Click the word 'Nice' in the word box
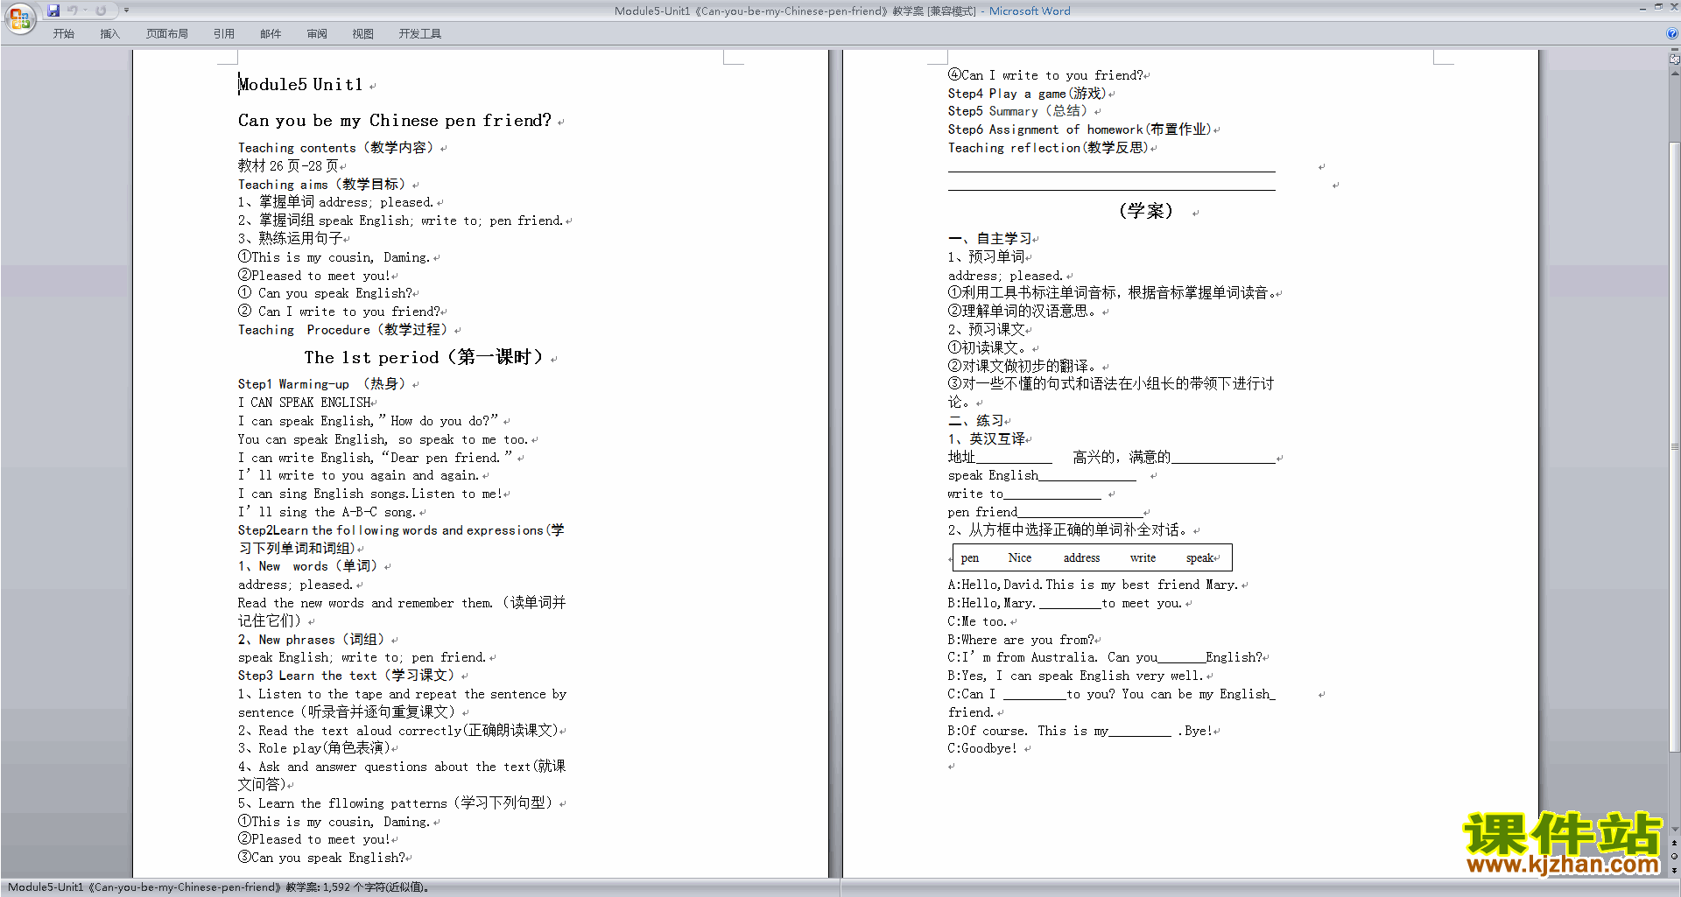 click(1020, 558)
